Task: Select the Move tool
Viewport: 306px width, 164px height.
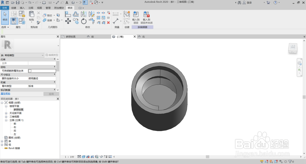Action: (68, 21)
